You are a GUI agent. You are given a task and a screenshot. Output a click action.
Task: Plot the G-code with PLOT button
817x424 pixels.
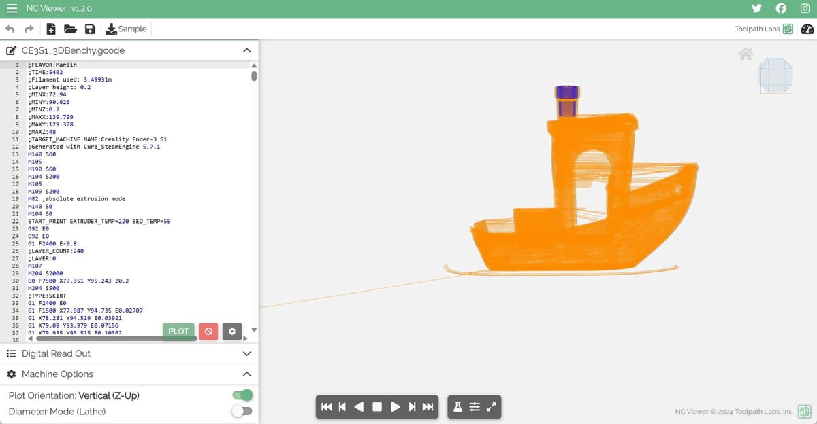pos(178,331)
